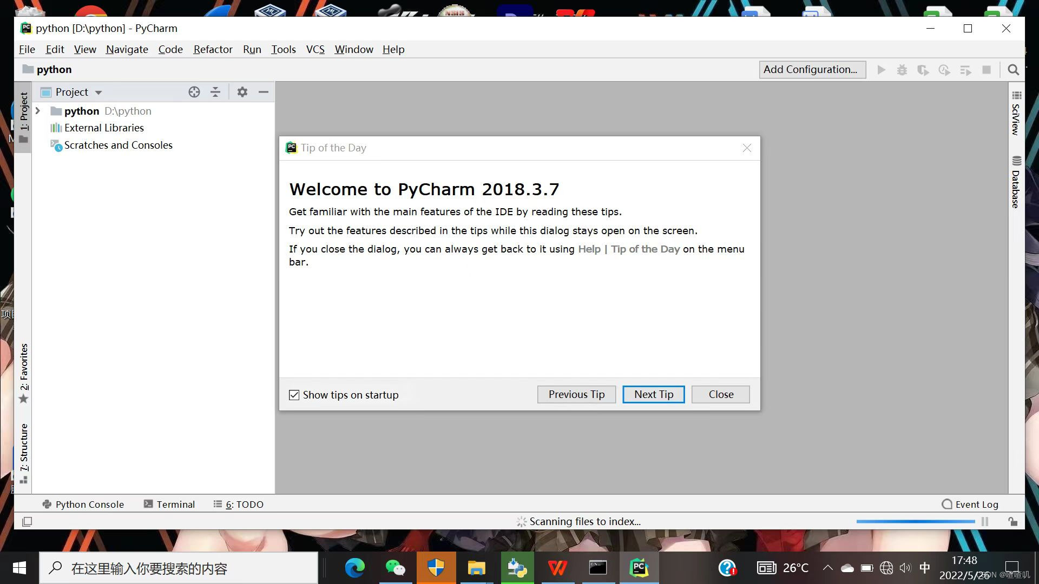Open the Project view dropdown

click(98, 92)
